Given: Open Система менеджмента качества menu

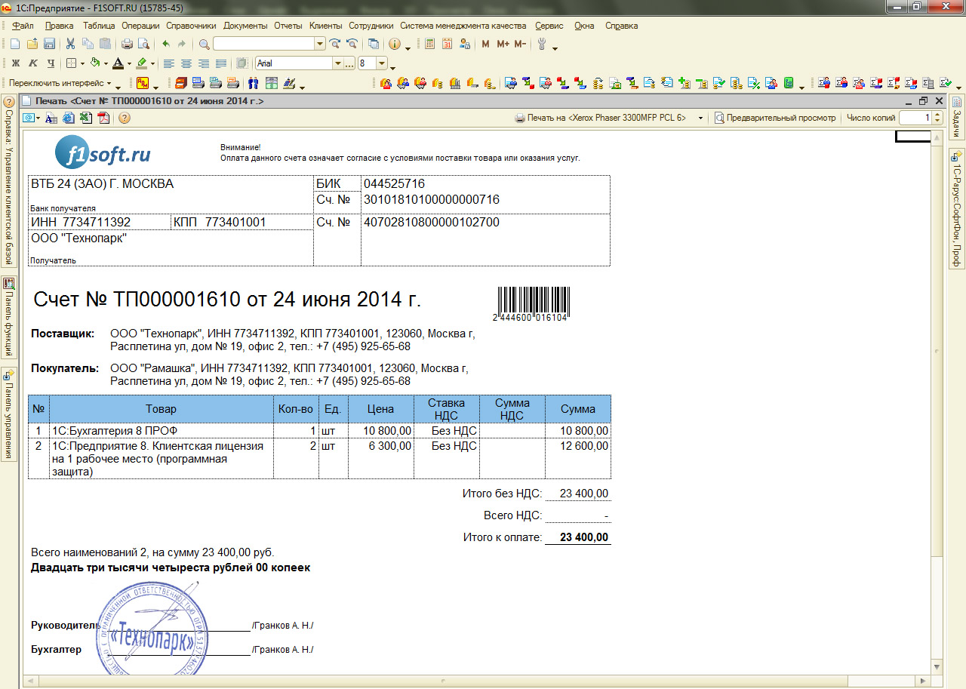Looking at the screenshot, I should (463, 26).
